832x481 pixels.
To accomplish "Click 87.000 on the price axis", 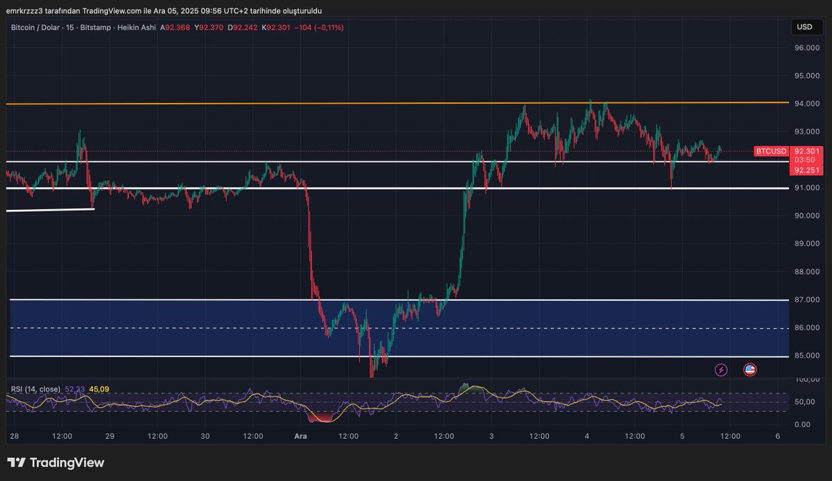I will coord(808,300).
